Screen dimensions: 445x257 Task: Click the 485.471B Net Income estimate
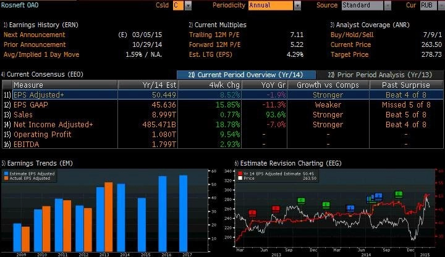click(x=159, y=125)
